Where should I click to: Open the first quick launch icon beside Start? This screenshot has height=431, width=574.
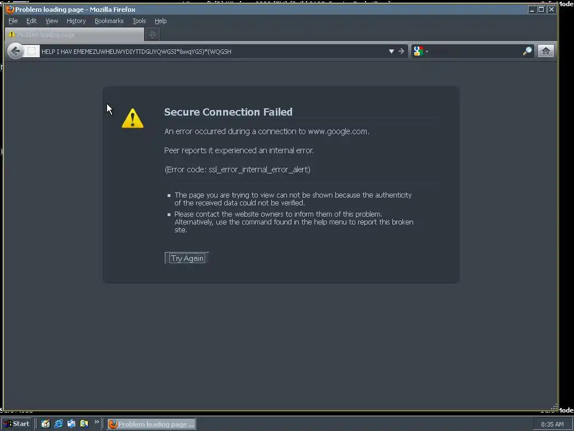click(45, 424)
